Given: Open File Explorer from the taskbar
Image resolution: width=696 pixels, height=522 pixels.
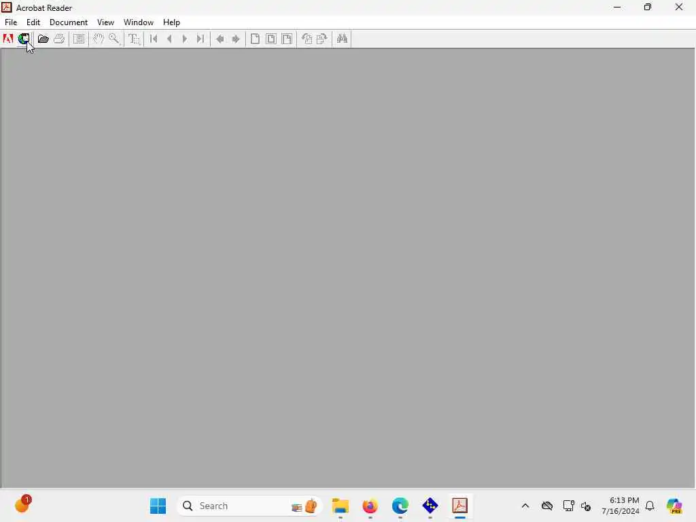Looking at the screenshot, I should pos(341,506).
